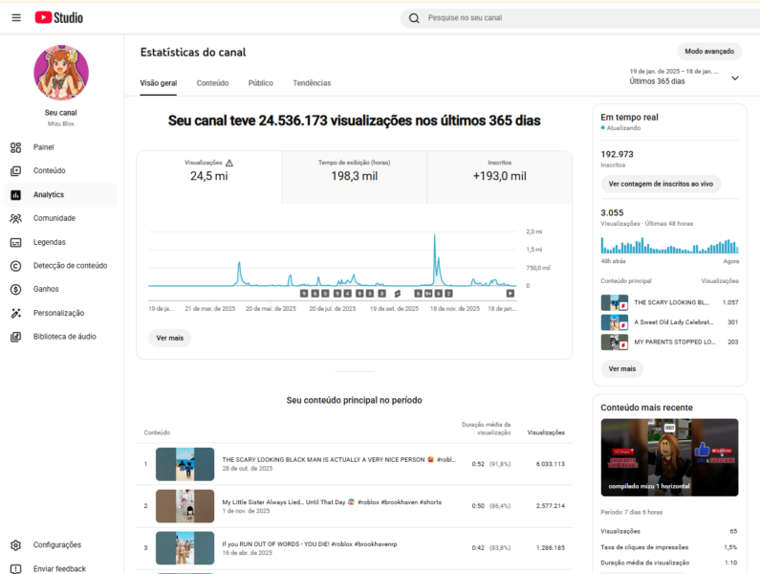Open Comunidade in the sidebar

tap(61, 218)
